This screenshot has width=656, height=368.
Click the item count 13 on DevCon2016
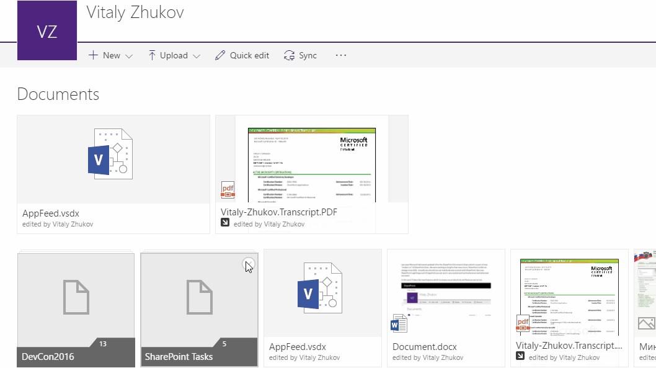click(x=103, y=344)
